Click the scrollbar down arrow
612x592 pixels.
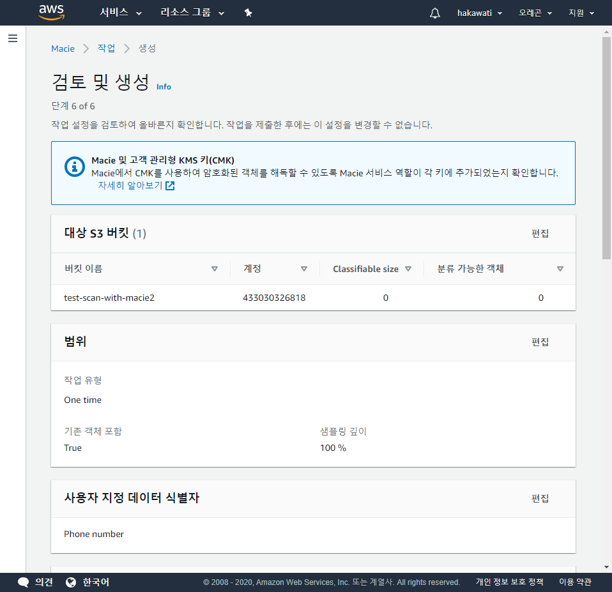[x=606, y=567]
